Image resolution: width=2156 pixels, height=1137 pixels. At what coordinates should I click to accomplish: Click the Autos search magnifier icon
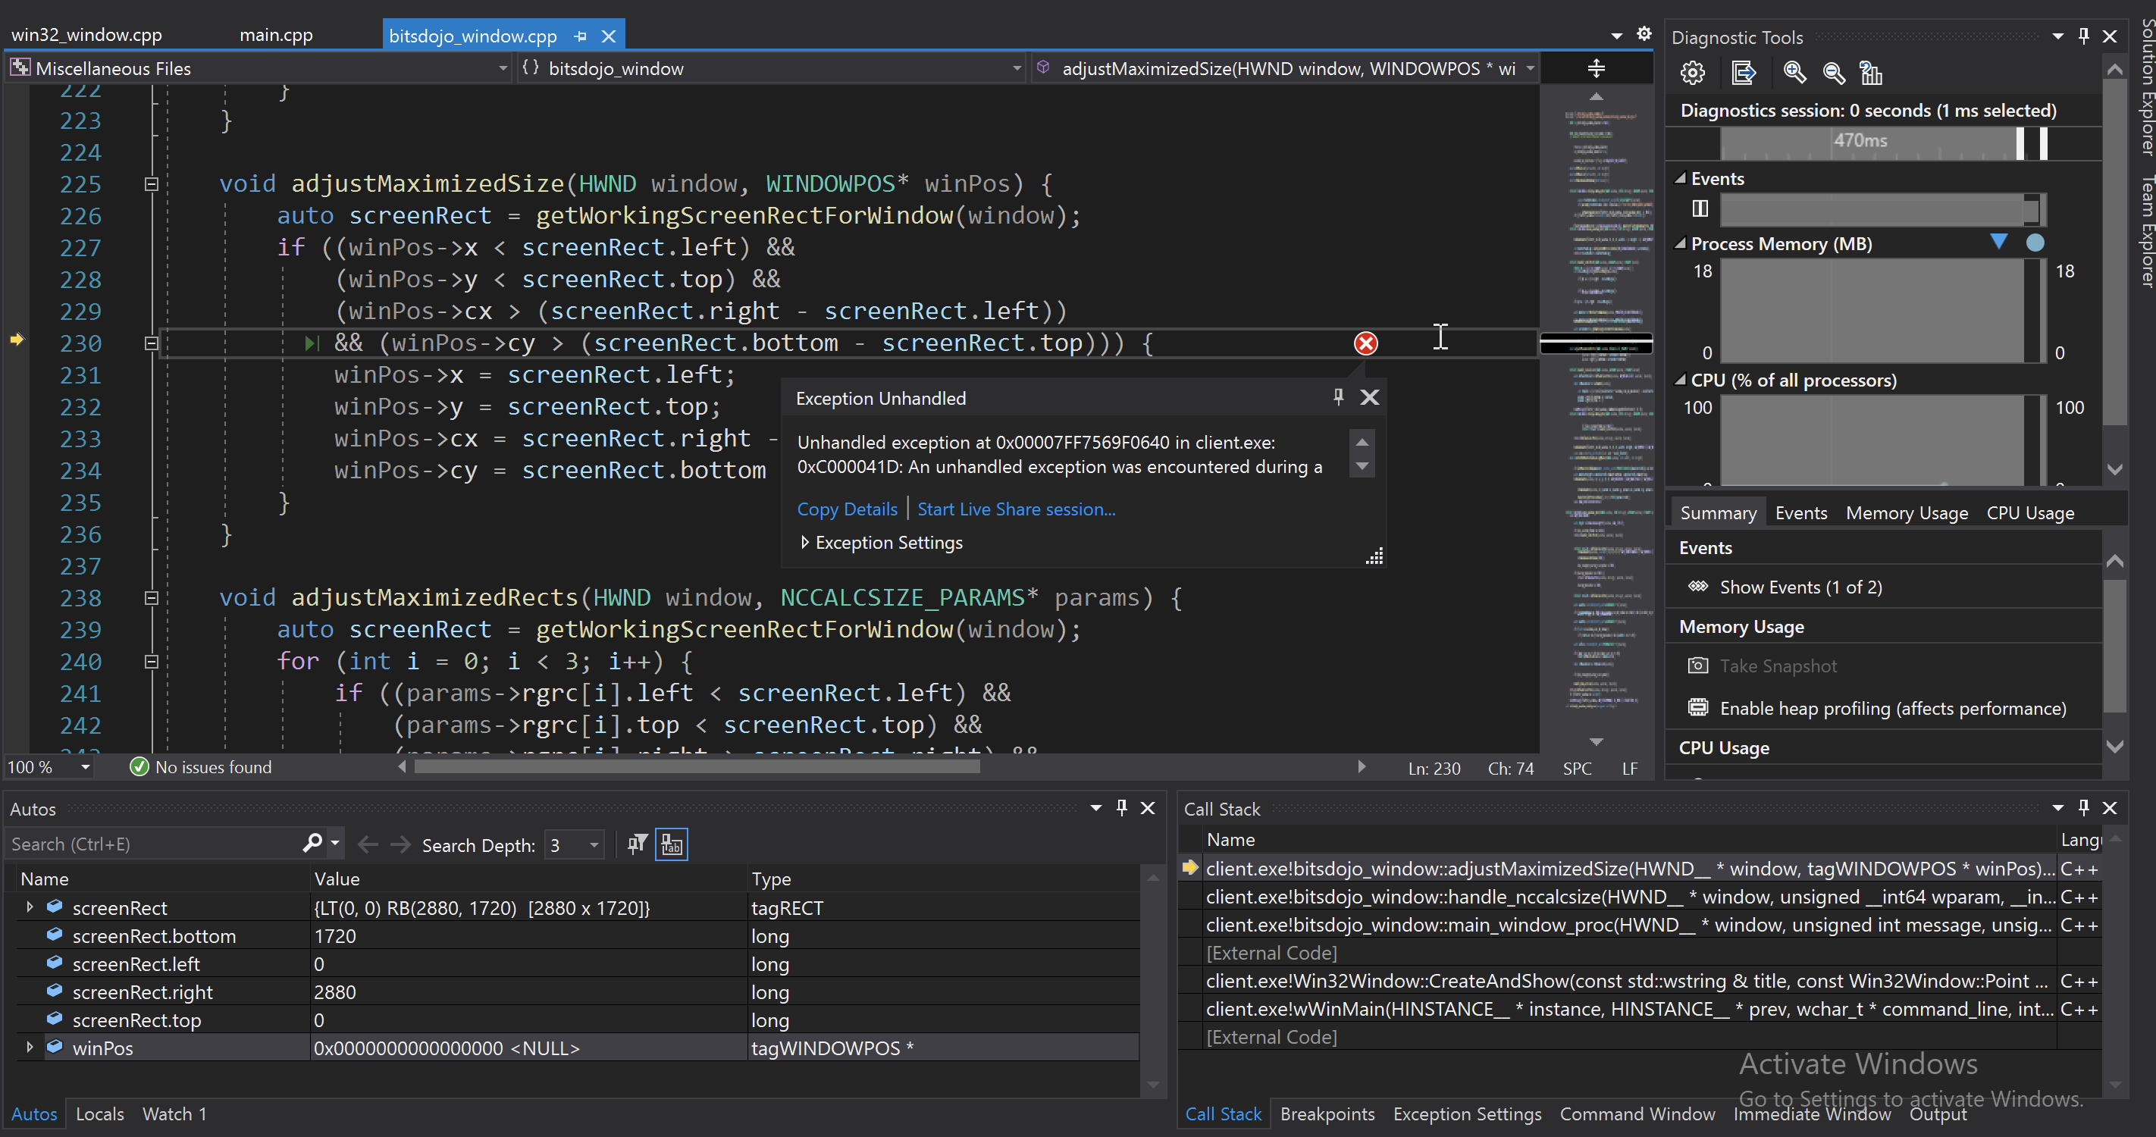coord(312,844)
